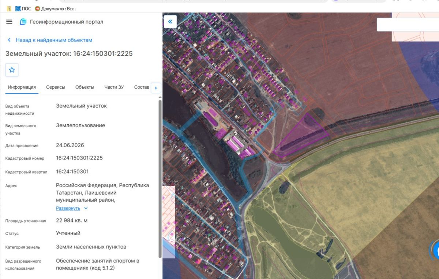Screen dimensions: 439x279
Task: Click the Вид разрешенного использования label
Action: point(23,265)
